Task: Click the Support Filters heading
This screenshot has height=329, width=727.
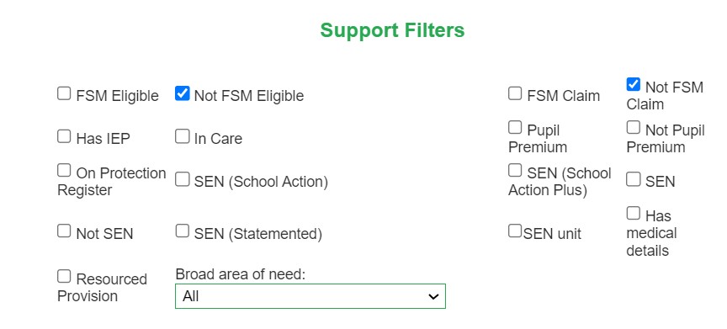Action: (392, 30)
